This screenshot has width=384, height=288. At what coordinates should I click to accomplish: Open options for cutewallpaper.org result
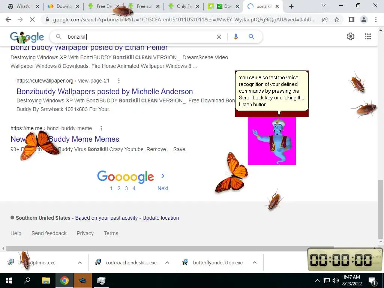(x=119, y=81)
